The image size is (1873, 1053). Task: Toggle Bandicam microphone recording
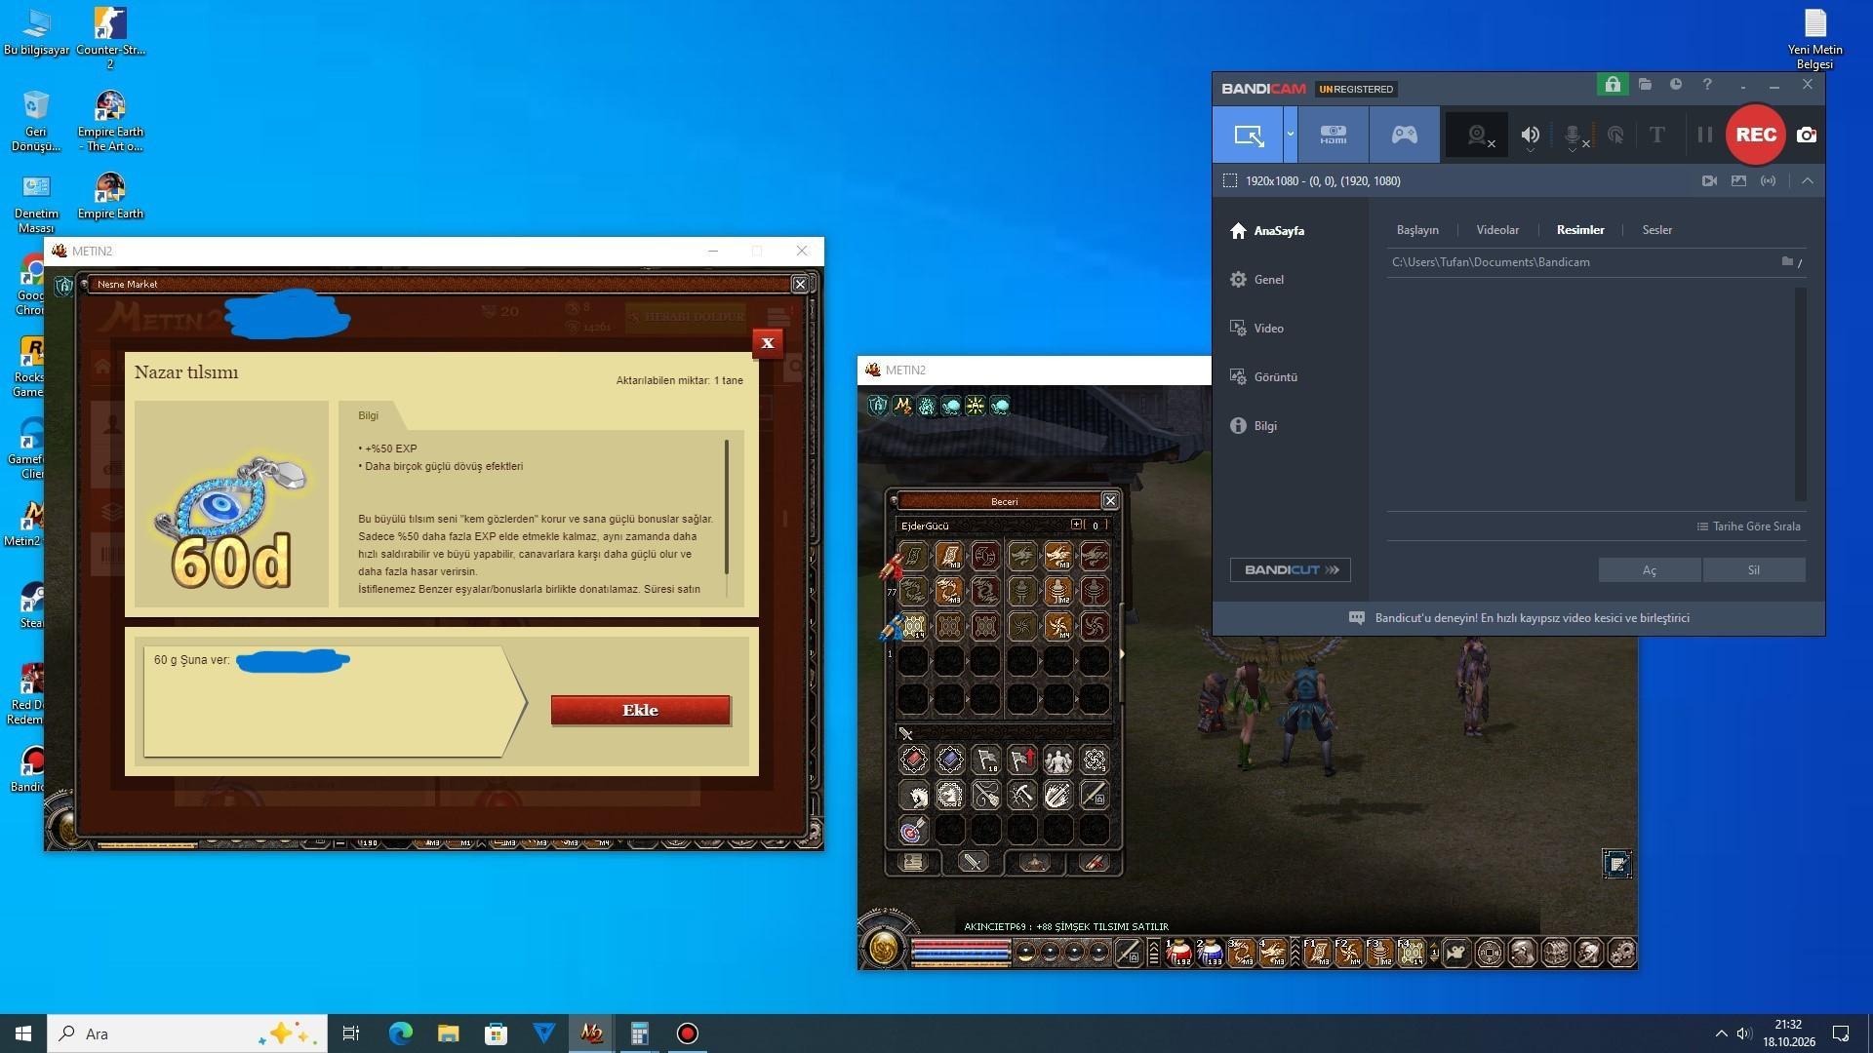tap(1573, 136)
